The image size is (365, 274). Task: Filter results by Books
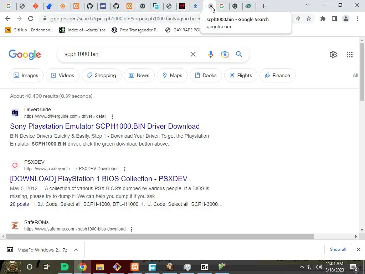pos(206,75)
